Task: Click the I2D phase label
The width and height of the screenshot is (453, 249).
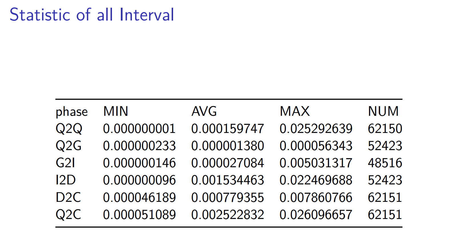Action: point(66,180)
